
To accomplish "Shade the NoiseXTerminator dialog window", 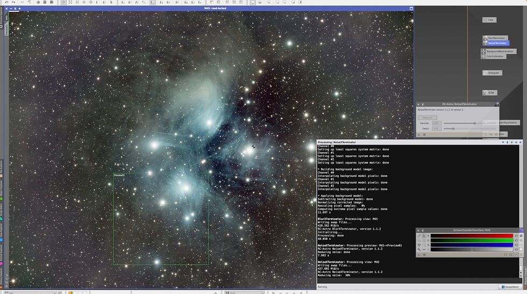I will coord(423,104).
